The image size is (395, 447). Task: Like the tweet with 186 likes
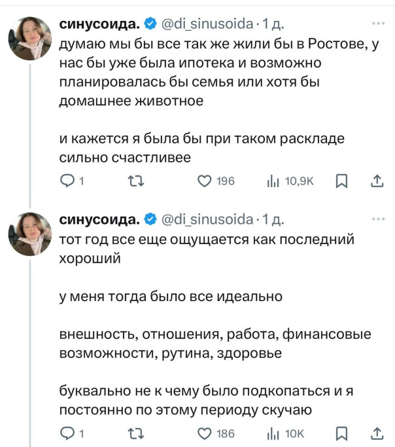(205, 433)
